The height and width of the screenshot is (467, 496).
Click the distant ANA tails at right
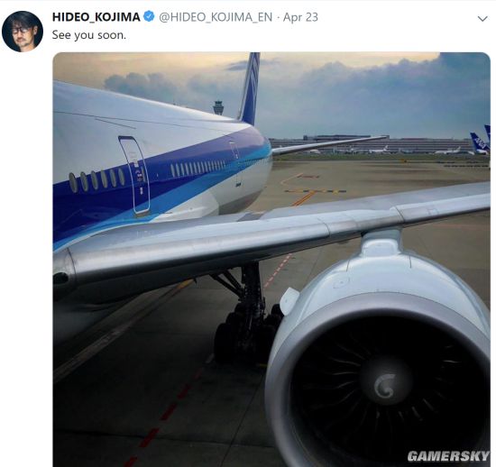pyautogui.click(x=481, y=140)
